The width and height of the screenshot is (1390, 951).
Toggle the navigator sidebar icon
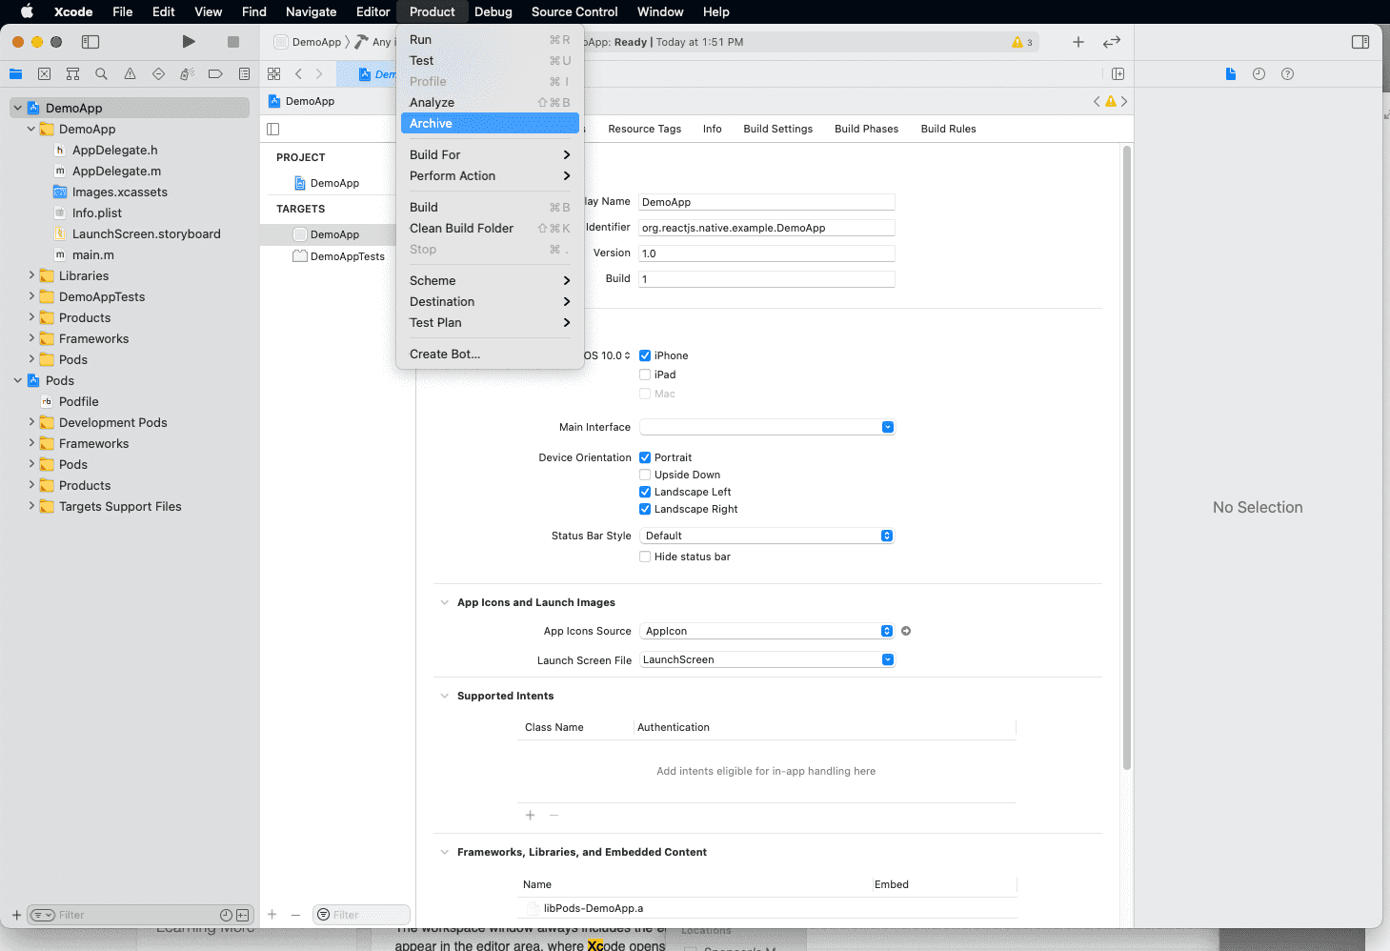click(91, 42)
